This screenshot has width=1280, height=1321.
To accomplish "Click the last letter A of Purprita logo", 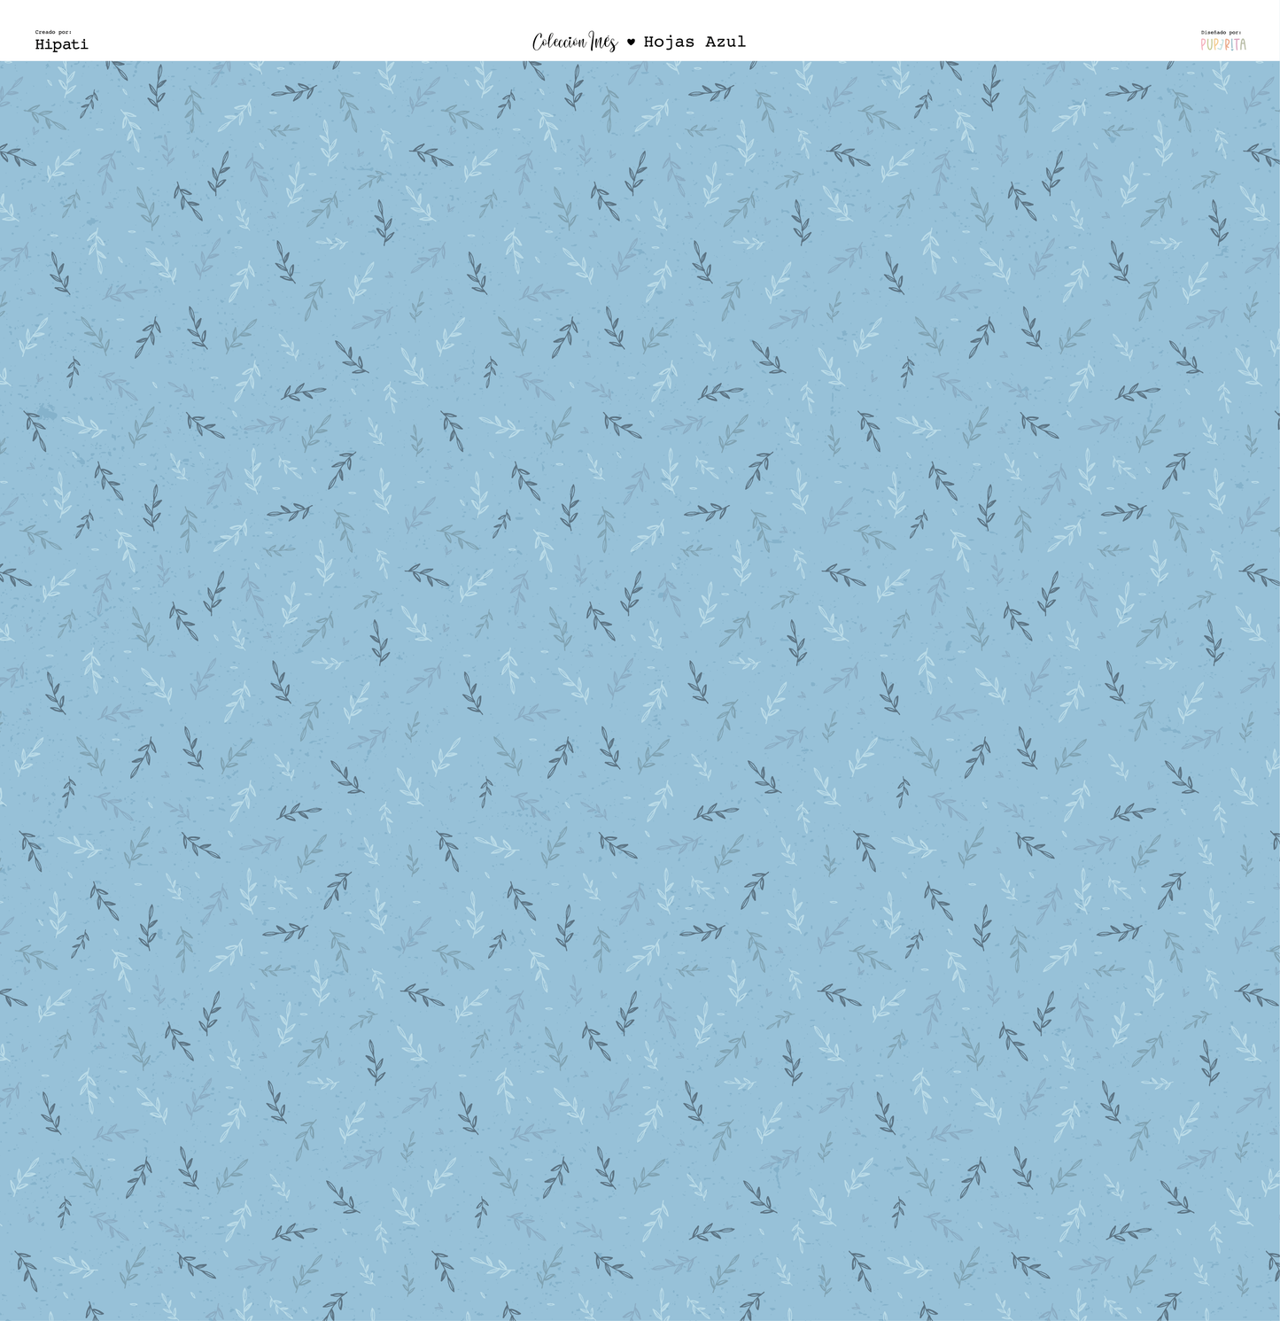I will point(1242,44).
